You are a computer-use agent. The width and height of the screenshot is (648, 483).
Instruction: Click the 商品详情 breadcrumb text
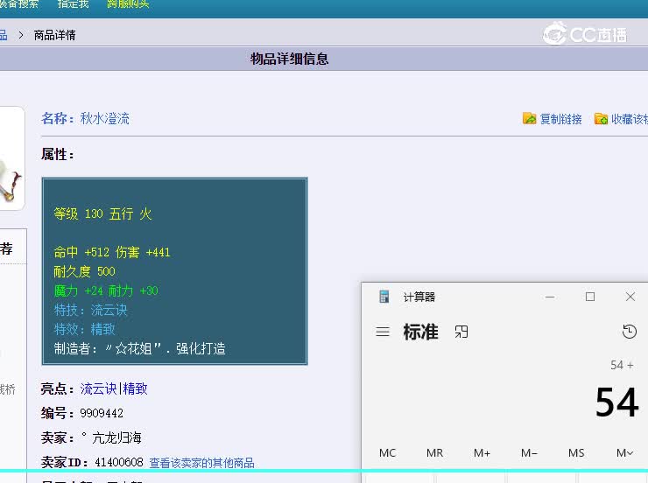[x=54, y=35]
